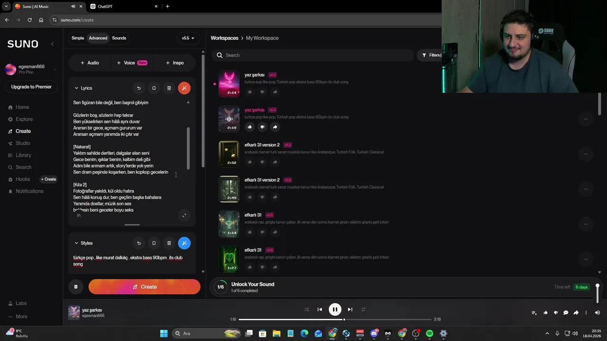This screenshot has width=607, height=341.
Task: Dislike the playing yaz şarkısı 2:19 song
Action: point(262,127)
